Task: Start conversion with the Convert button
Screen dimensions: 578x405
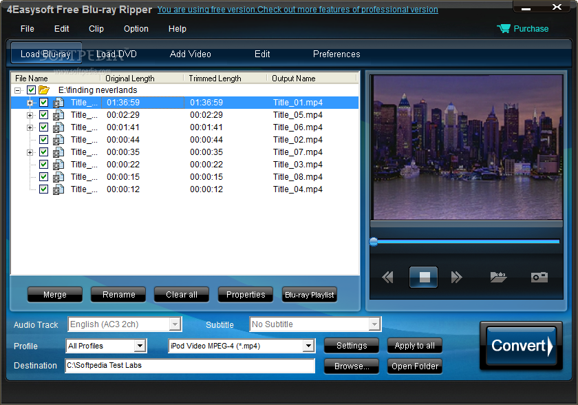Action: 521,346
